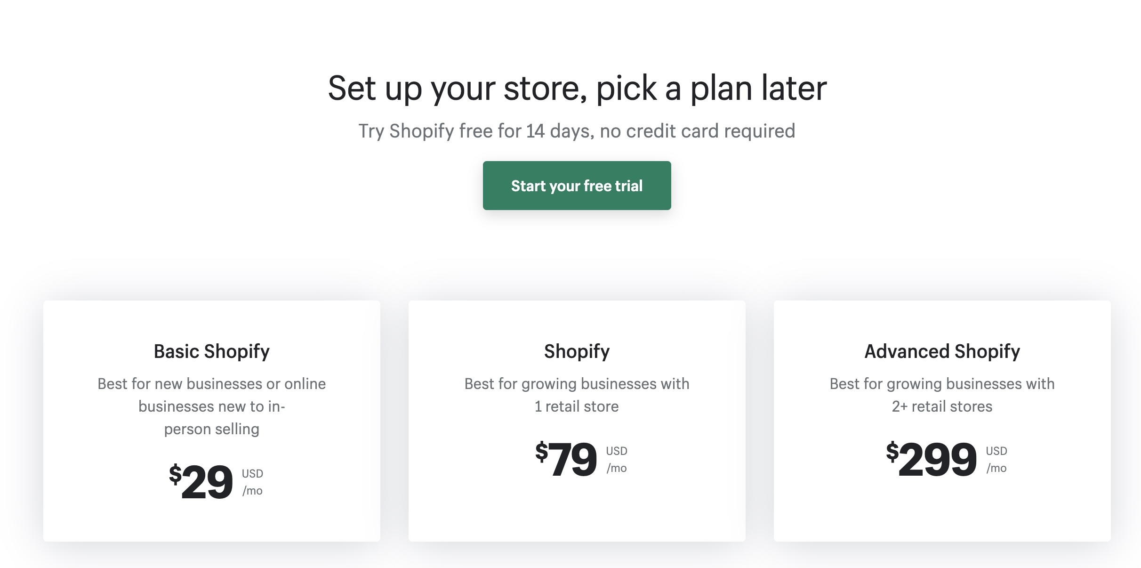1141x568 pixels.
Task: Click the 14 days free trial subheading
Action: click(577, 131)
